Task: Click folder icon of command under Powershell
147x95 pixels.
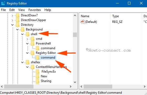Action: pos(37,48)
